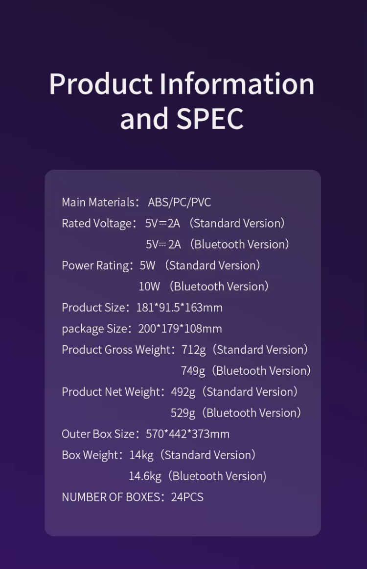Click the Outer Box Size 570*442*373mm line
This screenshot has width=367, height=569.
coord(145,434)
